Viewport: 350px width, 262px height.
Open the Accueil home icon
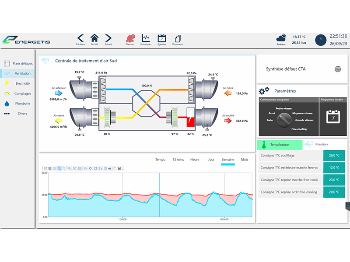click(x=94, y=38)
